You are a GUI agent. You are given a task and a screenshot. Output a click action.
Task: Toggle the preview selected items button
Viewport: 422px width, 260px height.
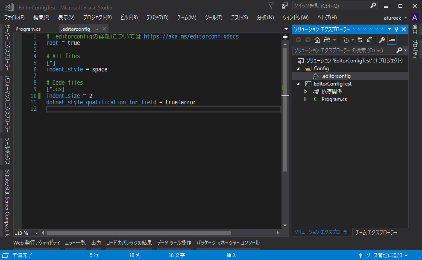[x=392, y=40]
